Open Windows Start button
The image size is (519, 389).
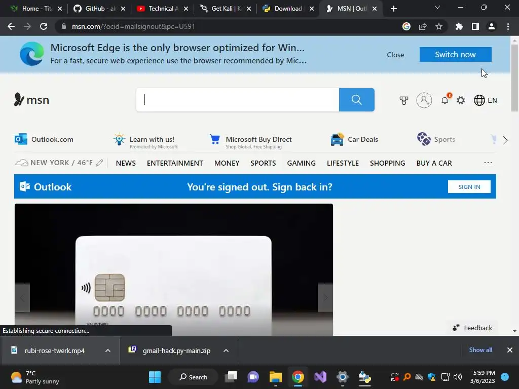[x=155, y=377]
